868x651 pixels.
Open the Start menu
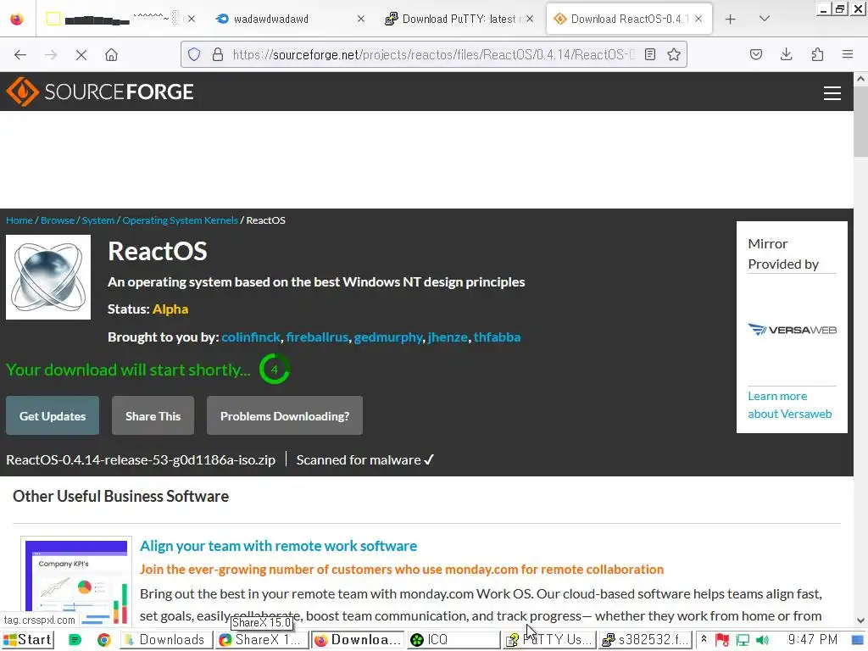pyautogui.click(x=28, y=640)
